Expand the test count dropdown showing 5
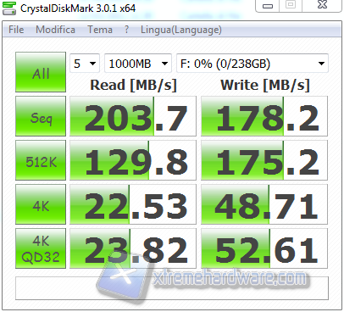The image size is (344, 312). click(85, 64)
